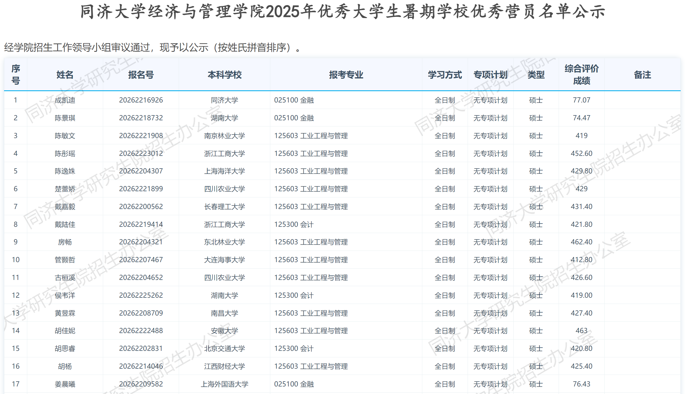685x394 pixels.
Task: Click the 序号 column header
Action: (16, 75)
